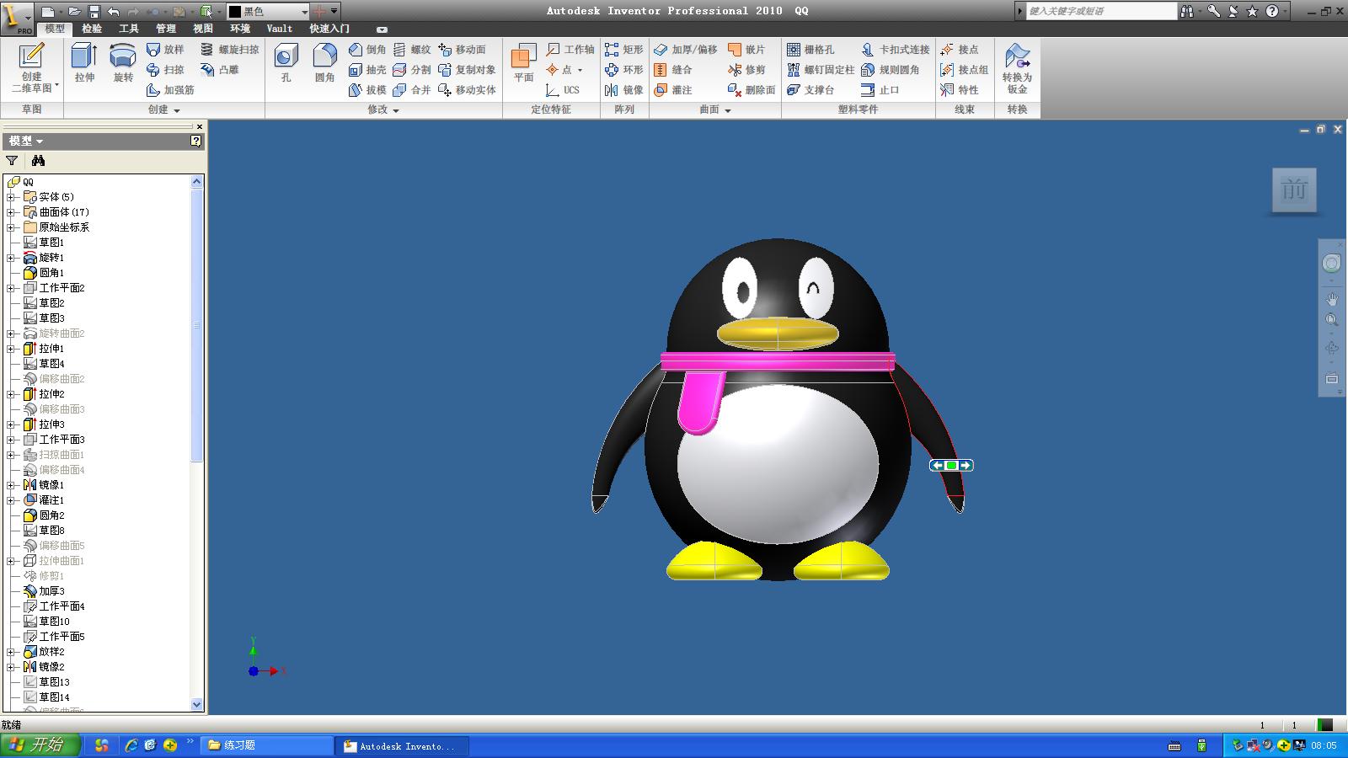Click the 平面 work plane tool
This screenshot has height=758, width=1348.
click(524, 63)
